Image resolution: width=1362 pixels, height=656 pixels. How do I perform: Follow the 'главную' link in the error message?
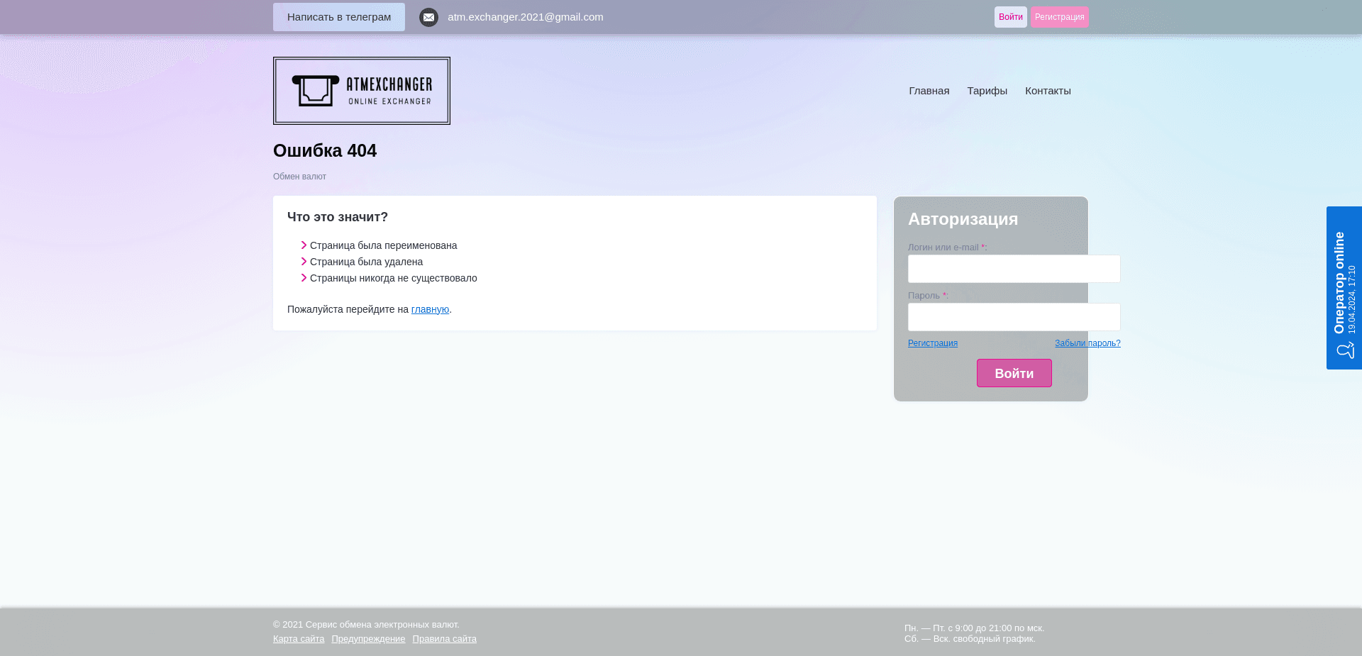click(430, 309)
